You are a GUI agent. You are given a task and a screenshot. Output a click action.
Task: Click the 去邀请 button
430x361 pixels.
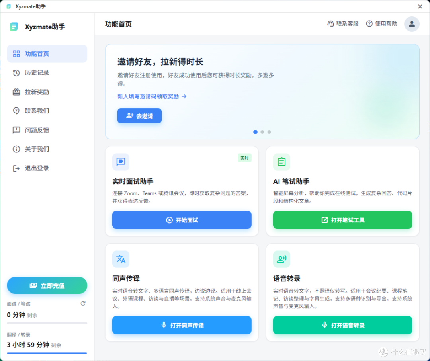pos(139,116)
